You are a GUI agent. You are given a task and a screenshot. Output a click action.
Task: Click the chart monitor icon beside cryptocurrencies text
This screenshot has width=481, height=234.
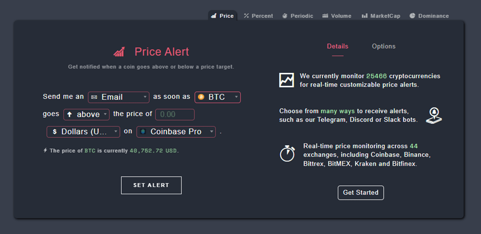pos(286,80)
